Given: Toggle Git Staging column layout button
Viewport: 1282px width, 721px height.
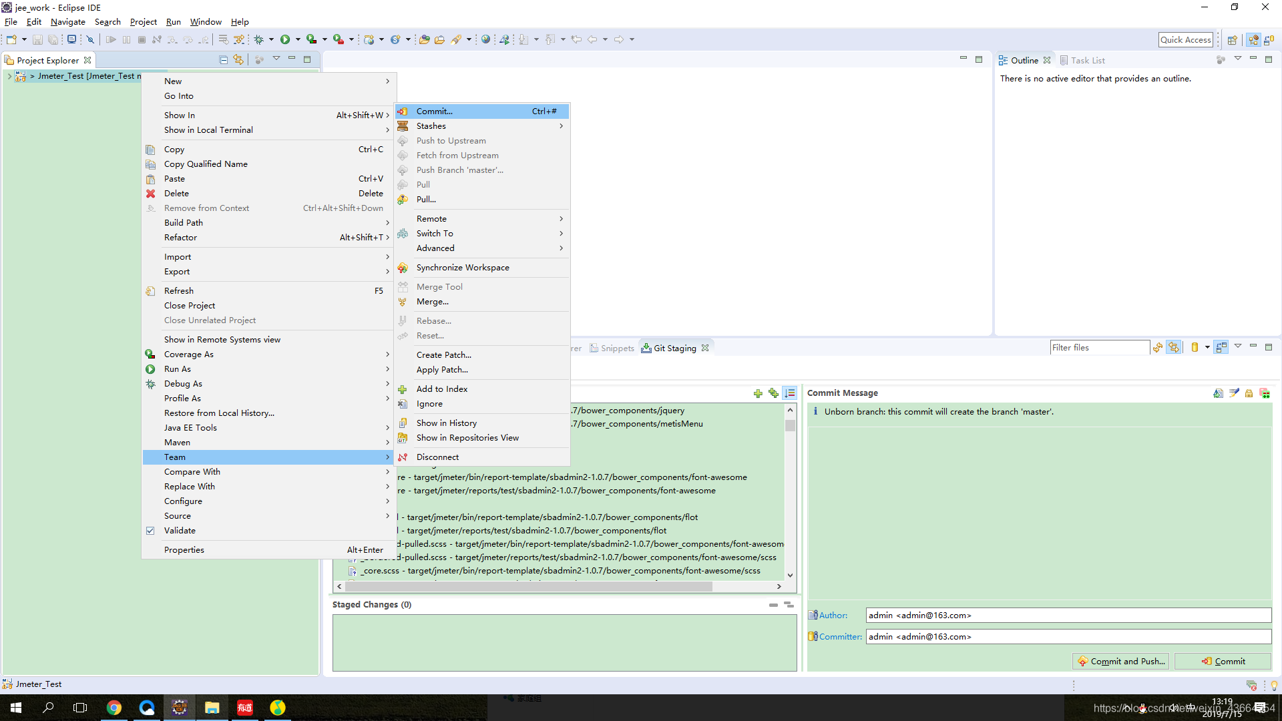Looking at the screenshot, I should [x=1221, y=347].
